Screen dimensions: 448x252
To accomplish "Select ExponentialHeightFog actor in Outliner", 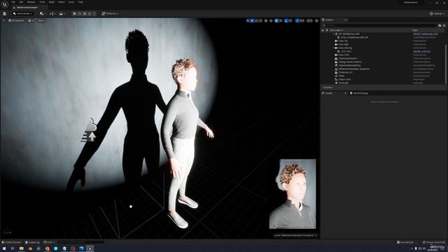I will pyautogui.click(x=349, y=65).
